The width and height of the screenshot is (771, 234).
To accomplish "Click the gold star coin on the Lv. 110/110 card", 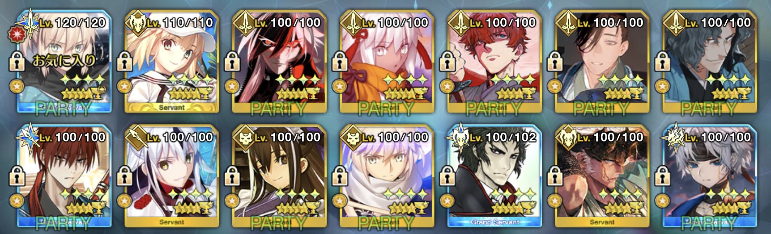I will click(x=124, y=86).
